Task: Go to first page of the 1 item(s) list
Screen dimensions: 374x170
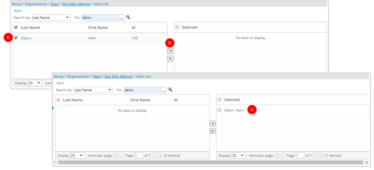Action: click(277, 156)
